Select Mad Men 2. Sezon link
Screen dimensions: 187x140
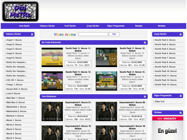tap(15, 102)
